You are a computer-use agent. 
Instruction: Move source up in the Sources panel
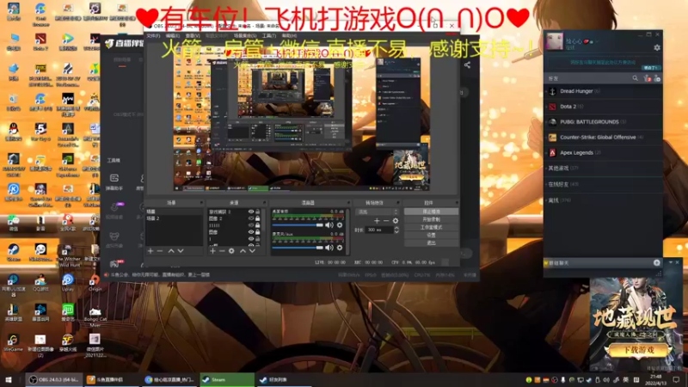[x=243, y=251]
